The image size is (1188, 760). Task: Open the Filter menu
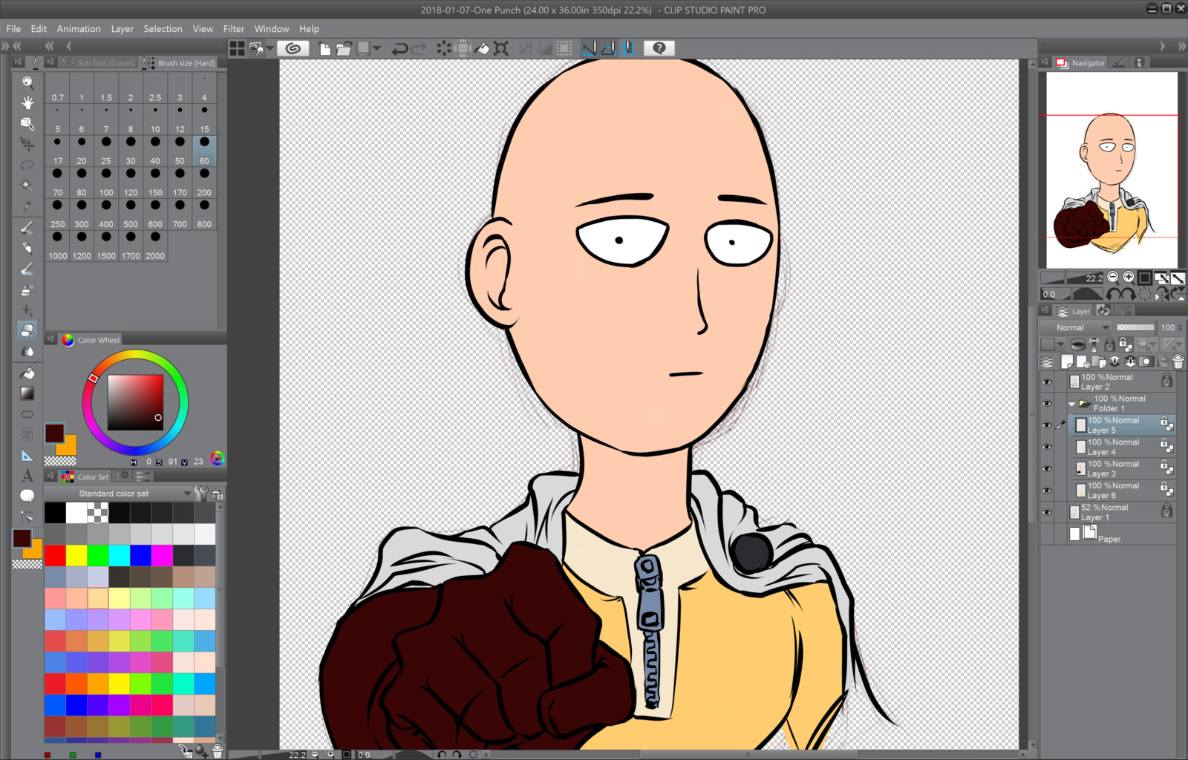[x=234, y=29]
